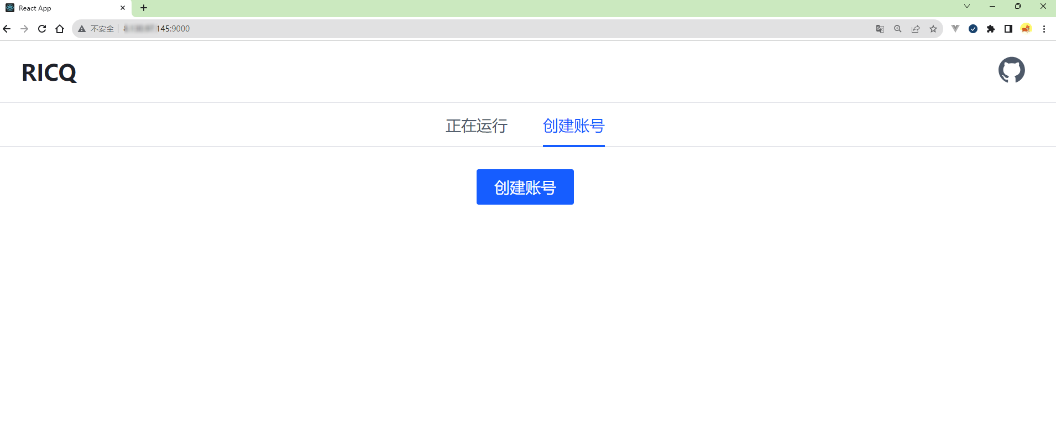The width and height of the screenshot is (1056, 422).
Task: Click the blue 创建账号 button
Action: pos(525,187)
